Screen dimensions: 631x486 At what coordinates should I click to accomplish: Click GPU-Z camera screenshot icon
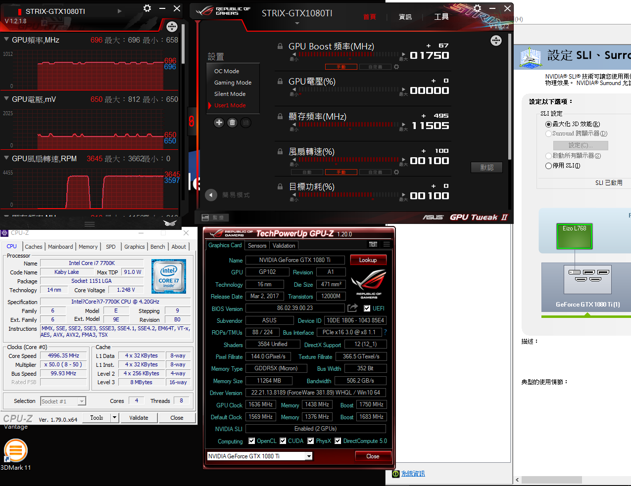(373, 244)
